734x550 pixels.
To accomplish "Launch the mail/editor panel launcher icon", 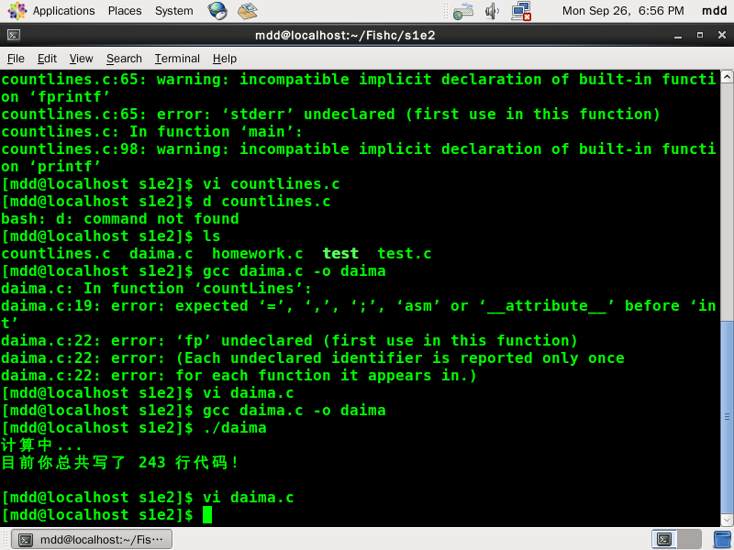I will pyautogui.click(x=248, y=11).
